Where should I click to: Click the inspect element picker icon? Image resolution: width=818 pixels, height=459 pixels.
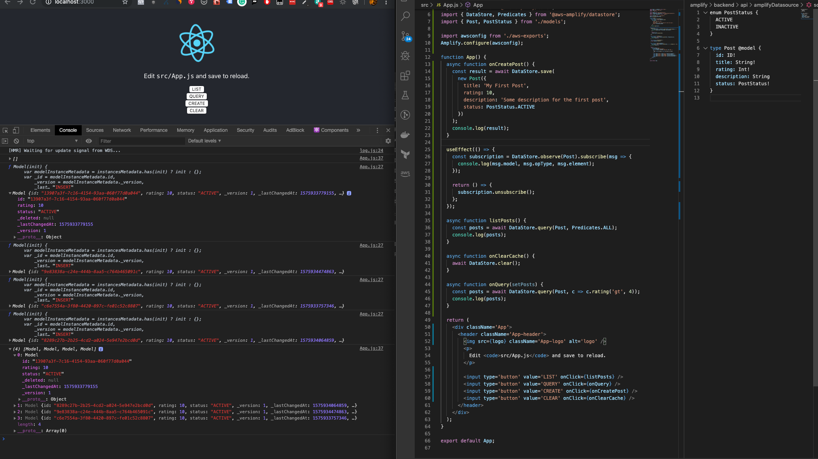[x=6, y=130]
